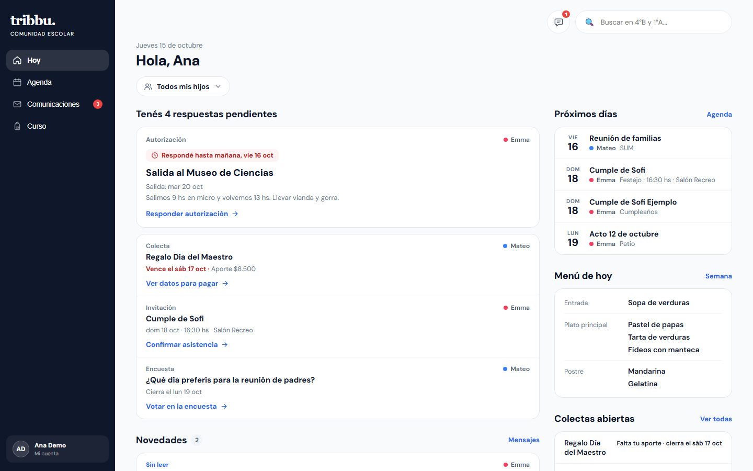
Task: Click the home icon beside Hoy
Action: coord(17,60)
